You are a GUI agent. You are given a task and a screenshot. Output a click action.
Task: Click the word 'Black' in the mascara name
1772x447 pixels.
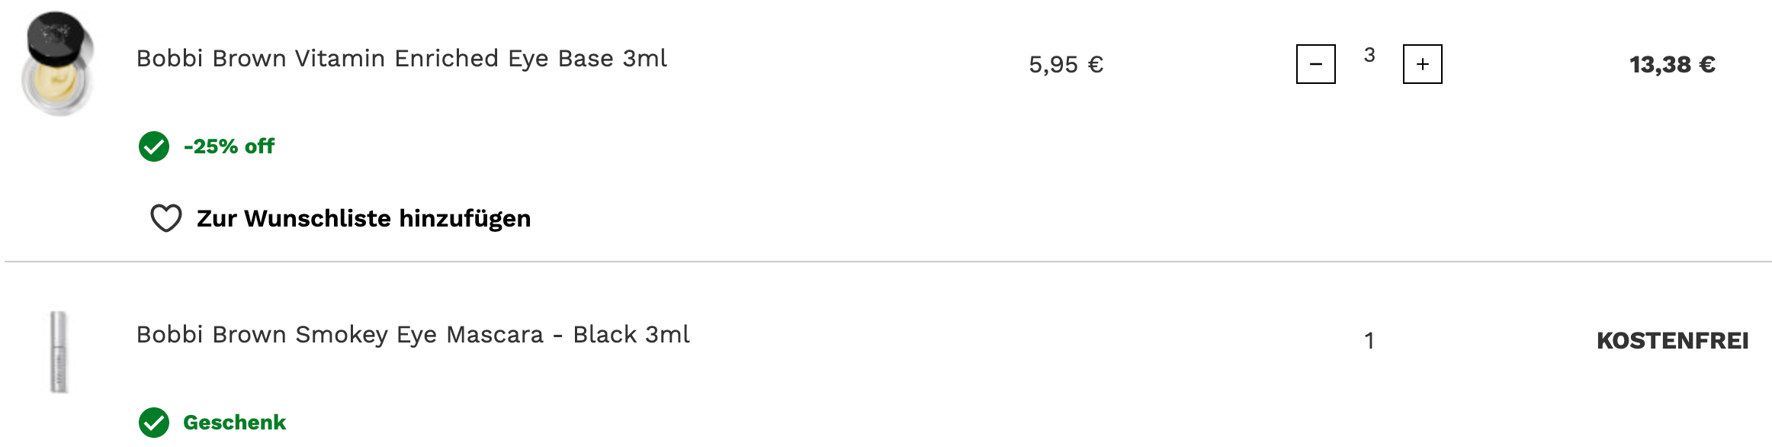(x=605, y=335)
